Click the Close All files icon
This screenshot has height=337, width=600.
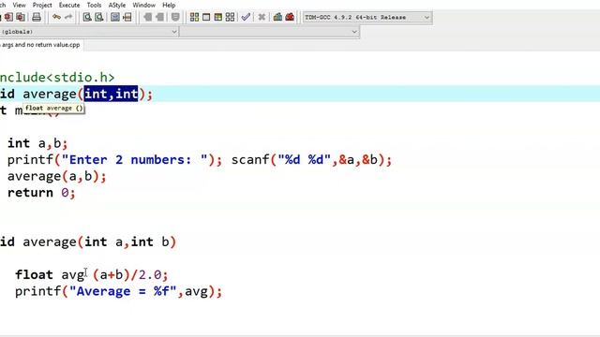pos(21,17)
